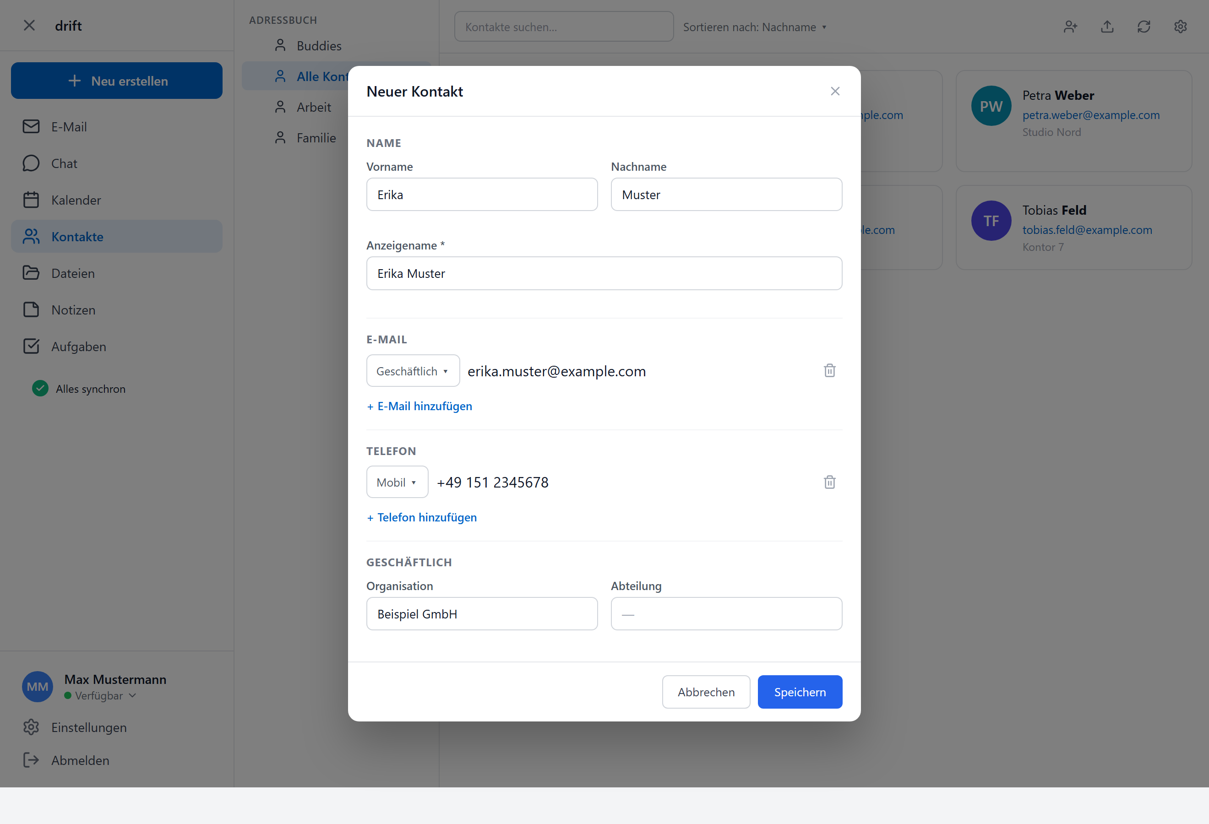Image resolution: width=1209 pixels, height=824 pixels.
Task: Select the Buddies address book
Action: click(x=336, y=46)
